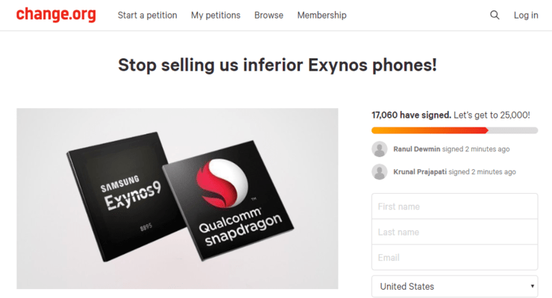Image resolution: width=552 pixels, height=298 pixels.
Task: Click the Log in link
Action: coord(526,15)
